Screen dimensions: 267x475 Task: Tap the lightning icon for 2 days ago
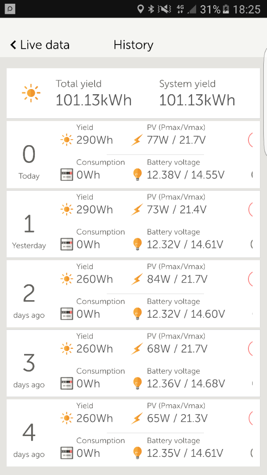click(137, 279)
